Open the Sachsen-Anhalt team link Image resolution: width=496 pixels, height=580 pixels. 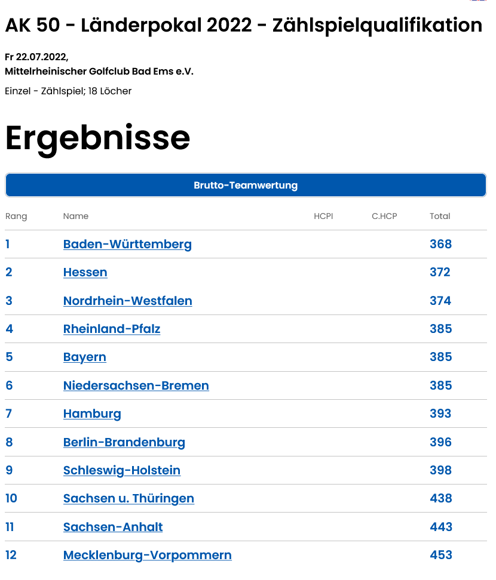pos(113,527)
